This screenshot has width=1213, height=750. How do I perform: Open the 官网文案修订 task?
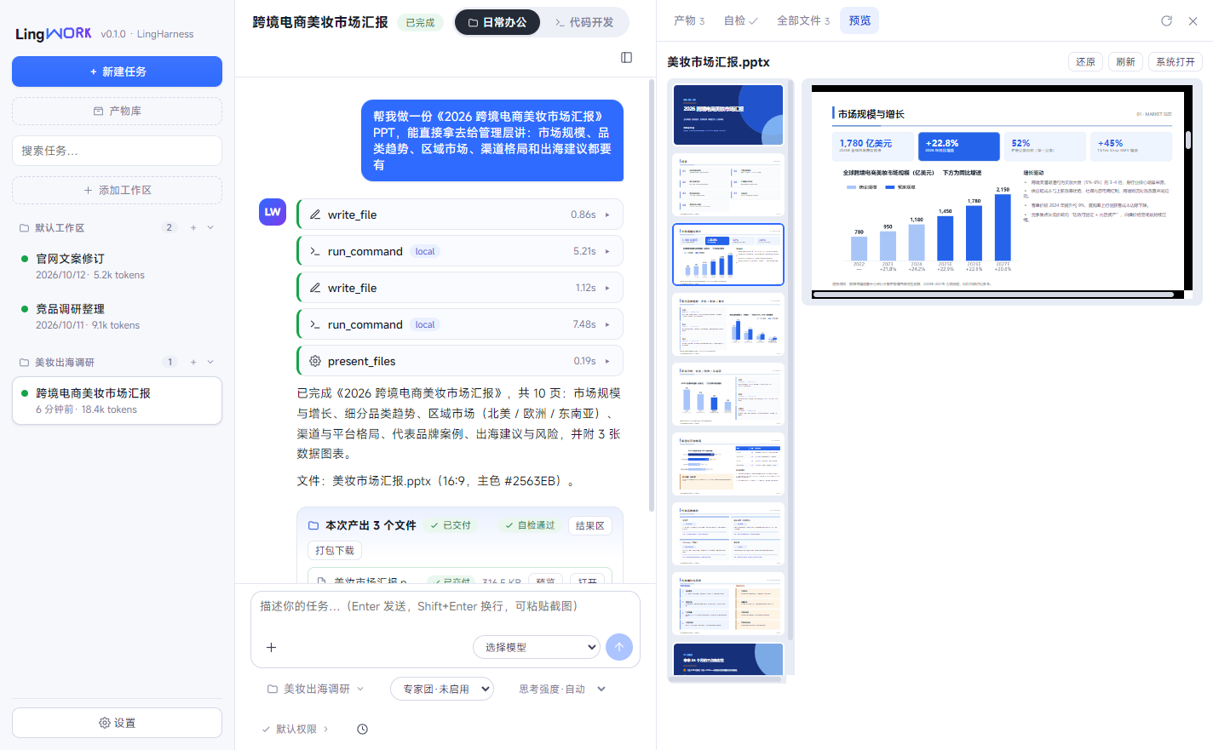(x=117, y=266)
